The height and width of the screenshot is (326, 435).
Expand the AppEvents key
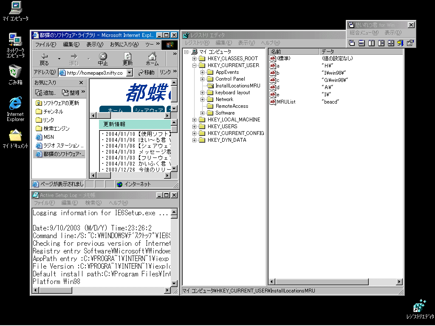[x=203, y=72]
